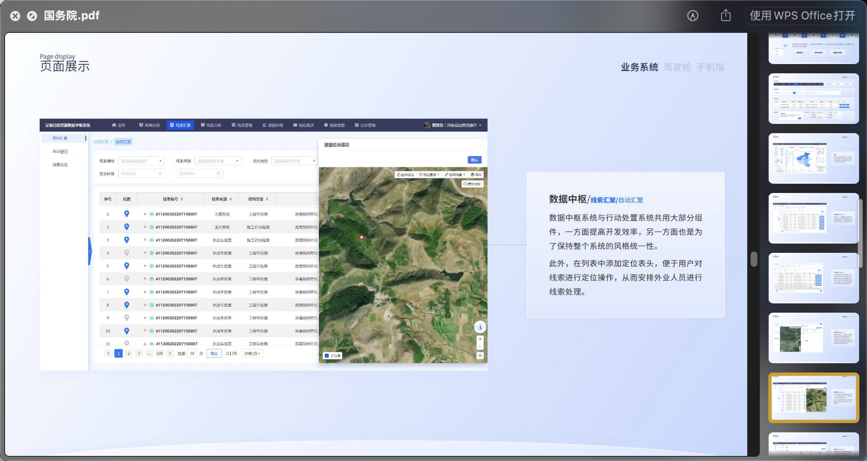Select 线索定位 in the left sidebar
This screenshot has height=461, width=867.
[x=60, y=165]
